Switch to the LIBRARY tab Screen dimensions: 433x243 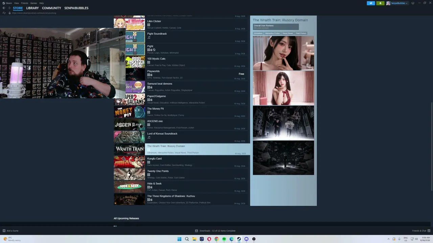(x=32, y=8)
